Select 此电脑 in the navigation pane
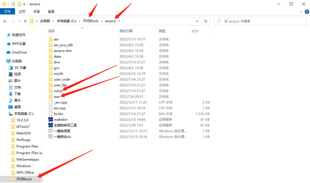 coord(17,61)
